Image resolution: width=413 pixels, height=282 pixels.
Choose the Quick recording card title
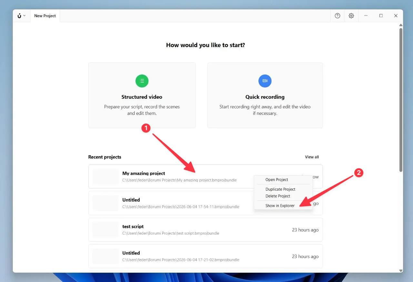(x=265, y=97)
